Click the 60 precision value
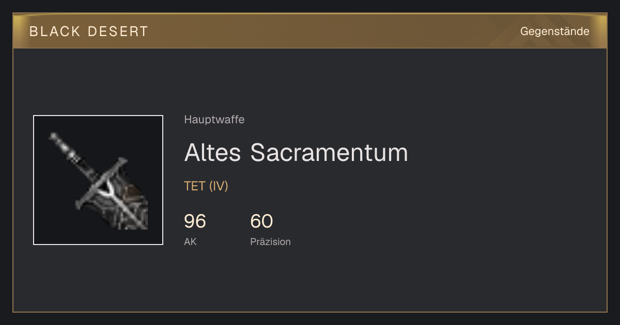 (x=261, y=221)
